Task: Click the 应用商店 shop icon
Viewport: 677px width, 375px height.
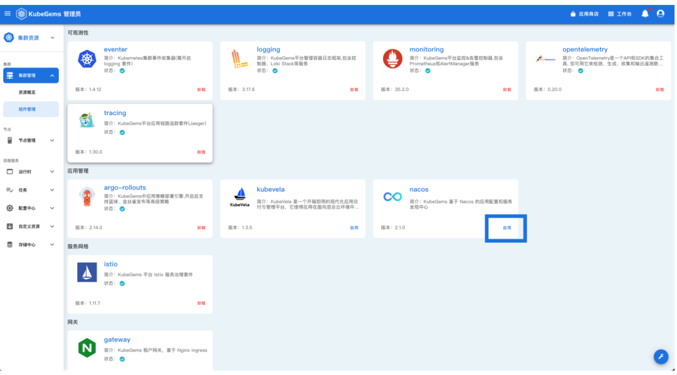Action: (x=573, y=14)
